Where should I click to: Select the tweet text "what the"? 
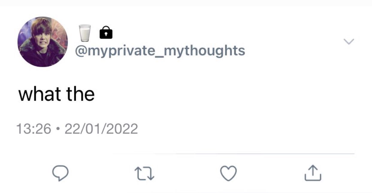(x=56, y=94)
